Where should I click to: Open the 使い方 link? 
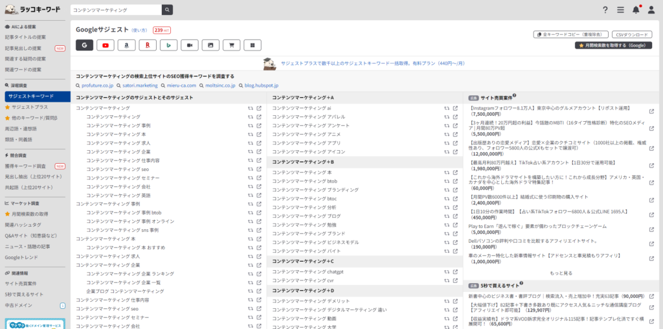pos(139,30)
